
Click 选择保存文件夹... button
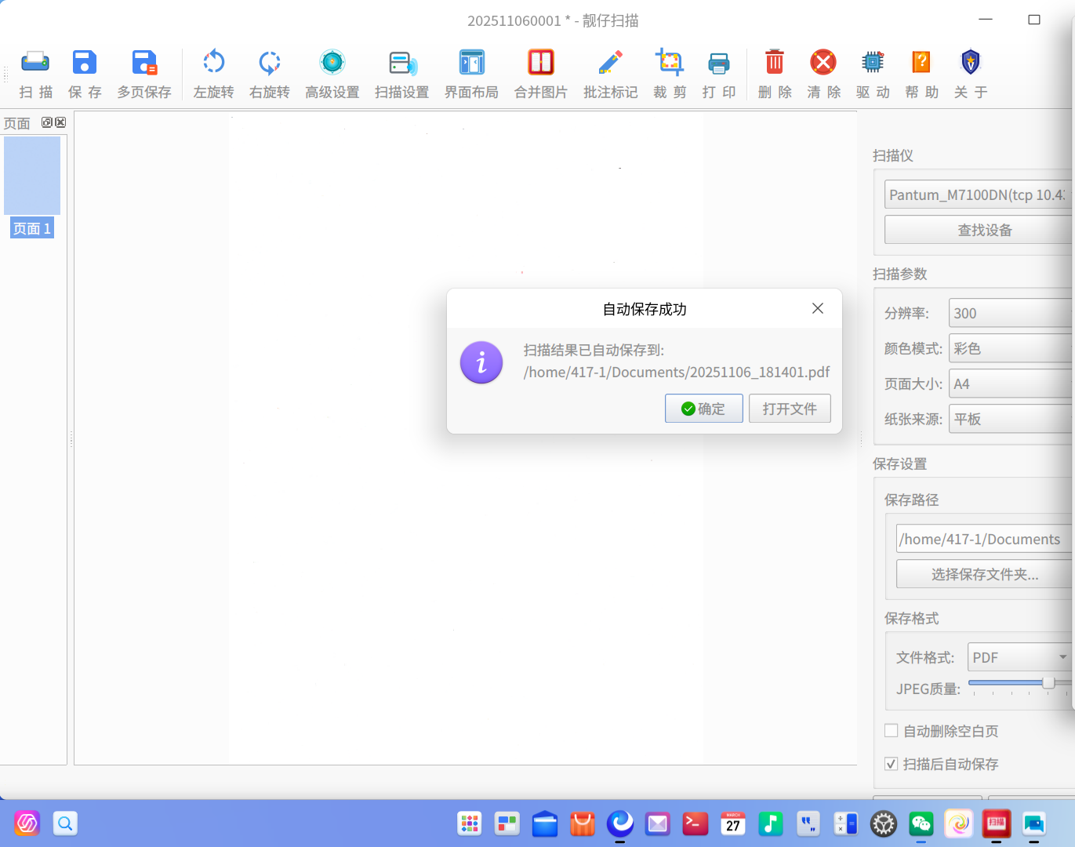click(x=985, y=574)
